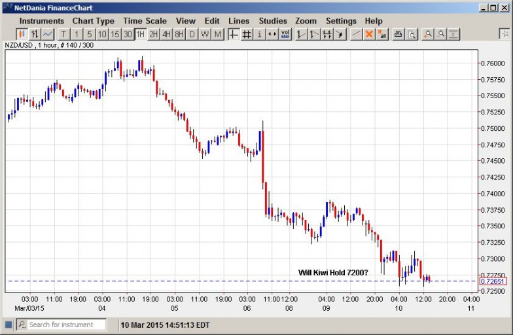Click the zoom out magnifier icon

point(440,34)
